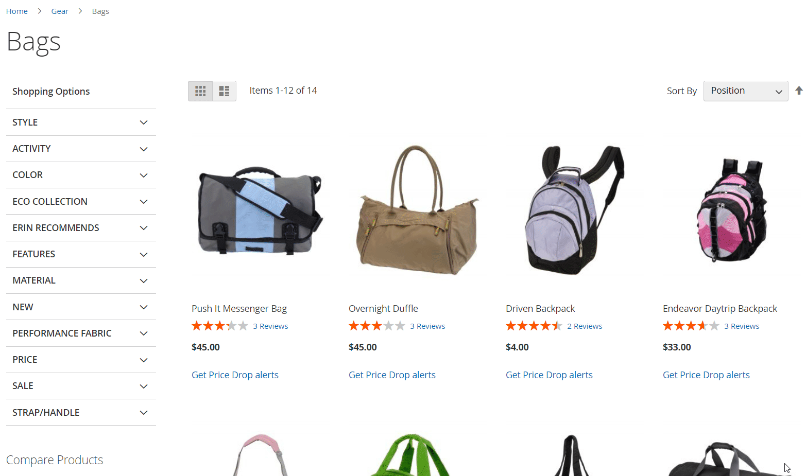Open the Push It Messenger Bag image
Image resolution: width=806 pixels, height=476 pixels.
(260, 211)
